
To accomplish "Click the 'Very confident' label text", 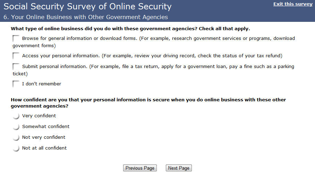I will coord(39,116).
